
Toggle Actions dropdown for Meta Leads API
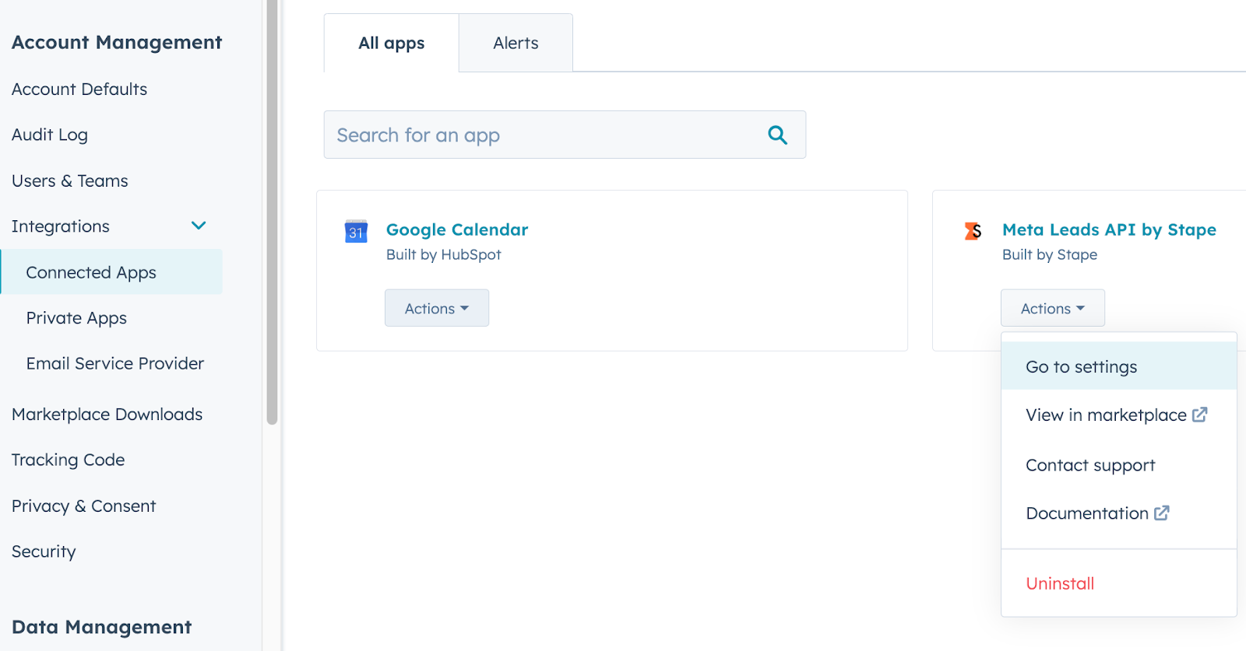pos(1053,308)
